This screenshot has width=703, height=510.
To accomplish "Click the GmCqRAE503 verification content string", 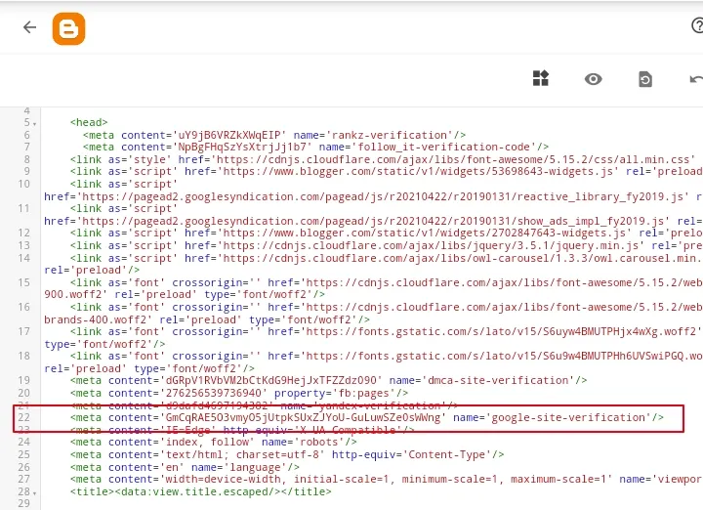I will tap(303, 417).
